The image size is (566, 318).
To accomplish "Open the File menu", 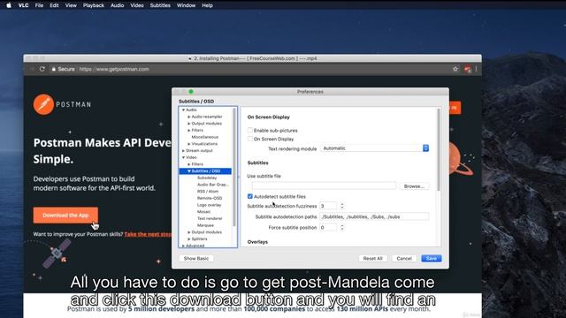I will [39, 5].
